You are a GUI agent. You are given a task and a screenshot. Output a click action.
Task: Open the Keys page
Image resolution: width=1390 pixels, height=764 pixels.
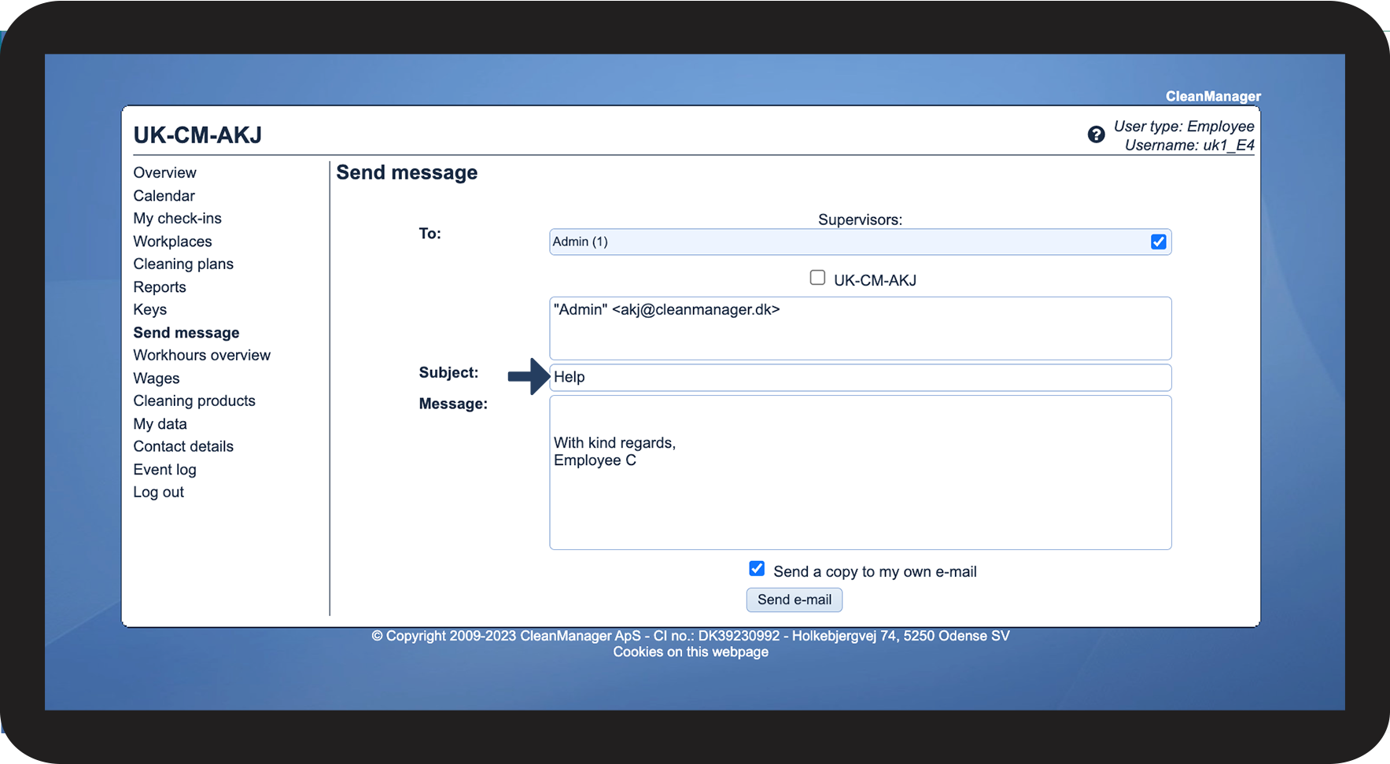point(149,309)
